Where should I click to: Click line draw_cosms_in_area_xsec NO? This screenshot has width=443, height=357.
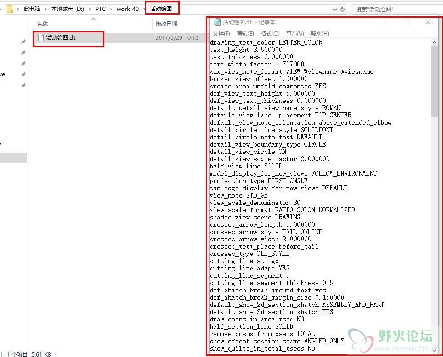[257, 320]
